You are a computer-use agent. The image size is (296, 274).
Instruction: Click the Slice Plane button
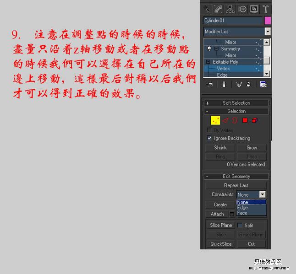point(221,225)
